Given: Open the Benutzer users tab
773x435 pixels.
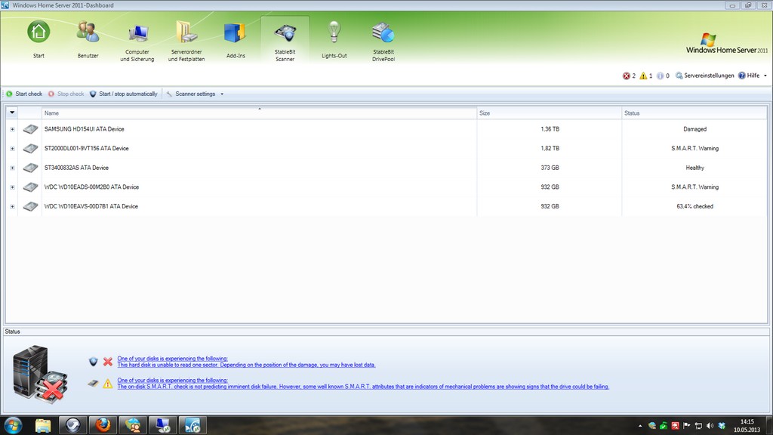Looking at the screenshot, I should click(x=88, y=40).
